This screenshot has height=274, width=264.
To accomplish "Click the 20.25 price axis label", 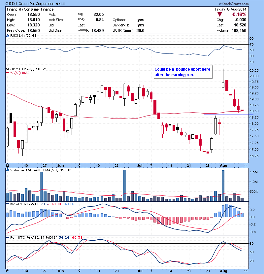I will pos(254,70).
